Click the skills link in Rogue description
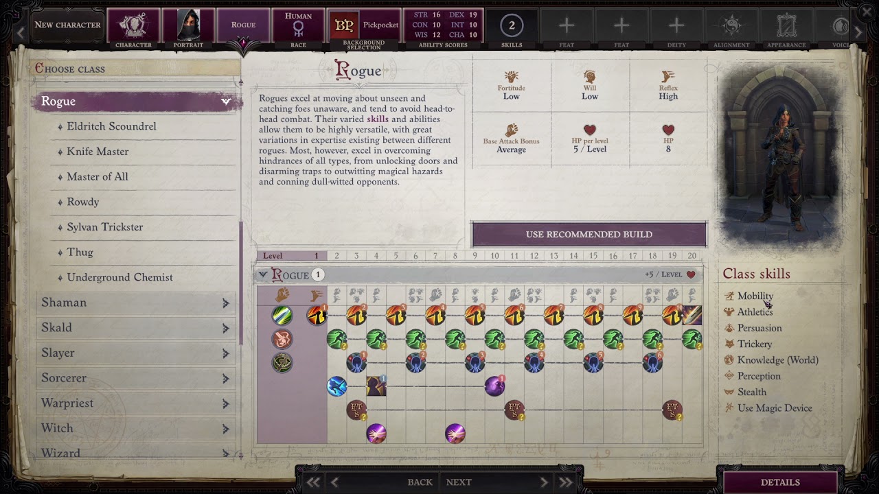Image resolution: width=879 pixels, height=494 pixels. point(378,119)
